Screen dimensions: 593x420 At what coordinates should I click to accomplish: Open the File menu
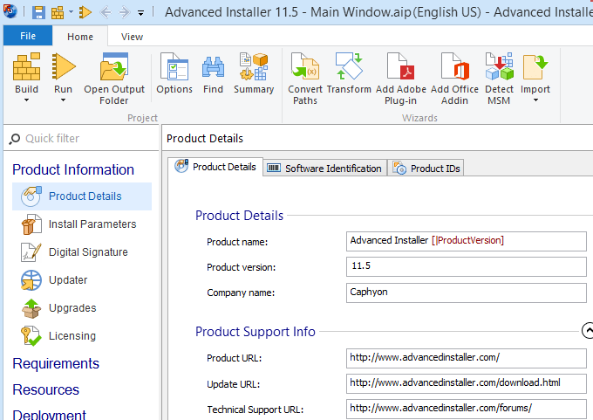[28, 37]
